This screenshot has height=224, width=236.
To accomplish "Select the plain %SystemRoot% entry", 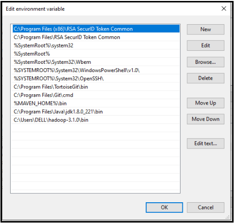I will 96,54.
